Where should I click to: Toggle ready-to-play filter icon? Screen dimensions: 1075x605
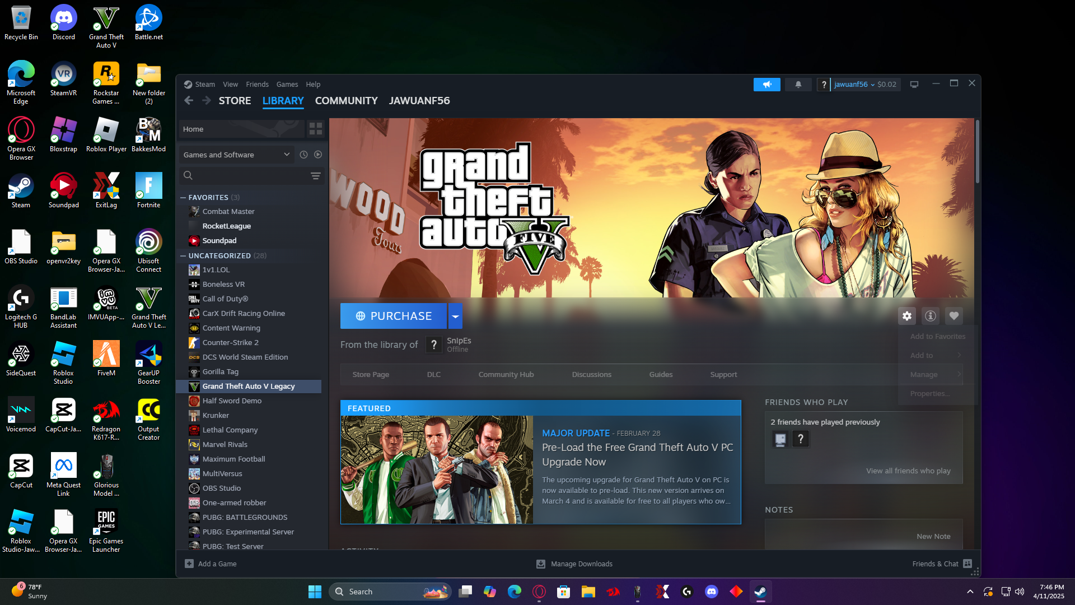point(318,155)
